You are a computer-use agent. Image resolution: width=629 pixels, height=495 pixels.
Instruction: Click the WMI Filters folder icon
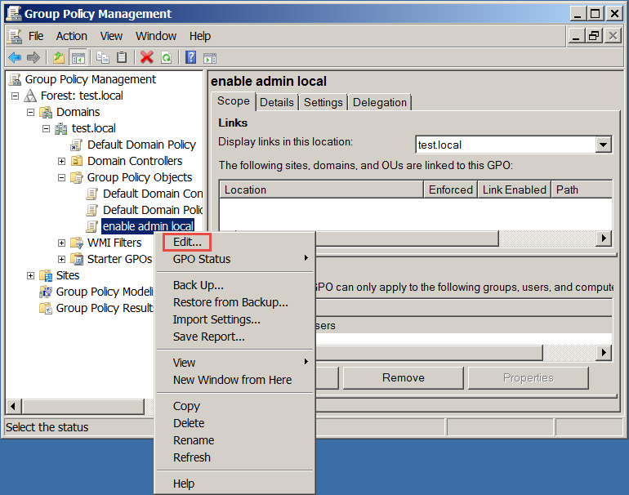77,243
